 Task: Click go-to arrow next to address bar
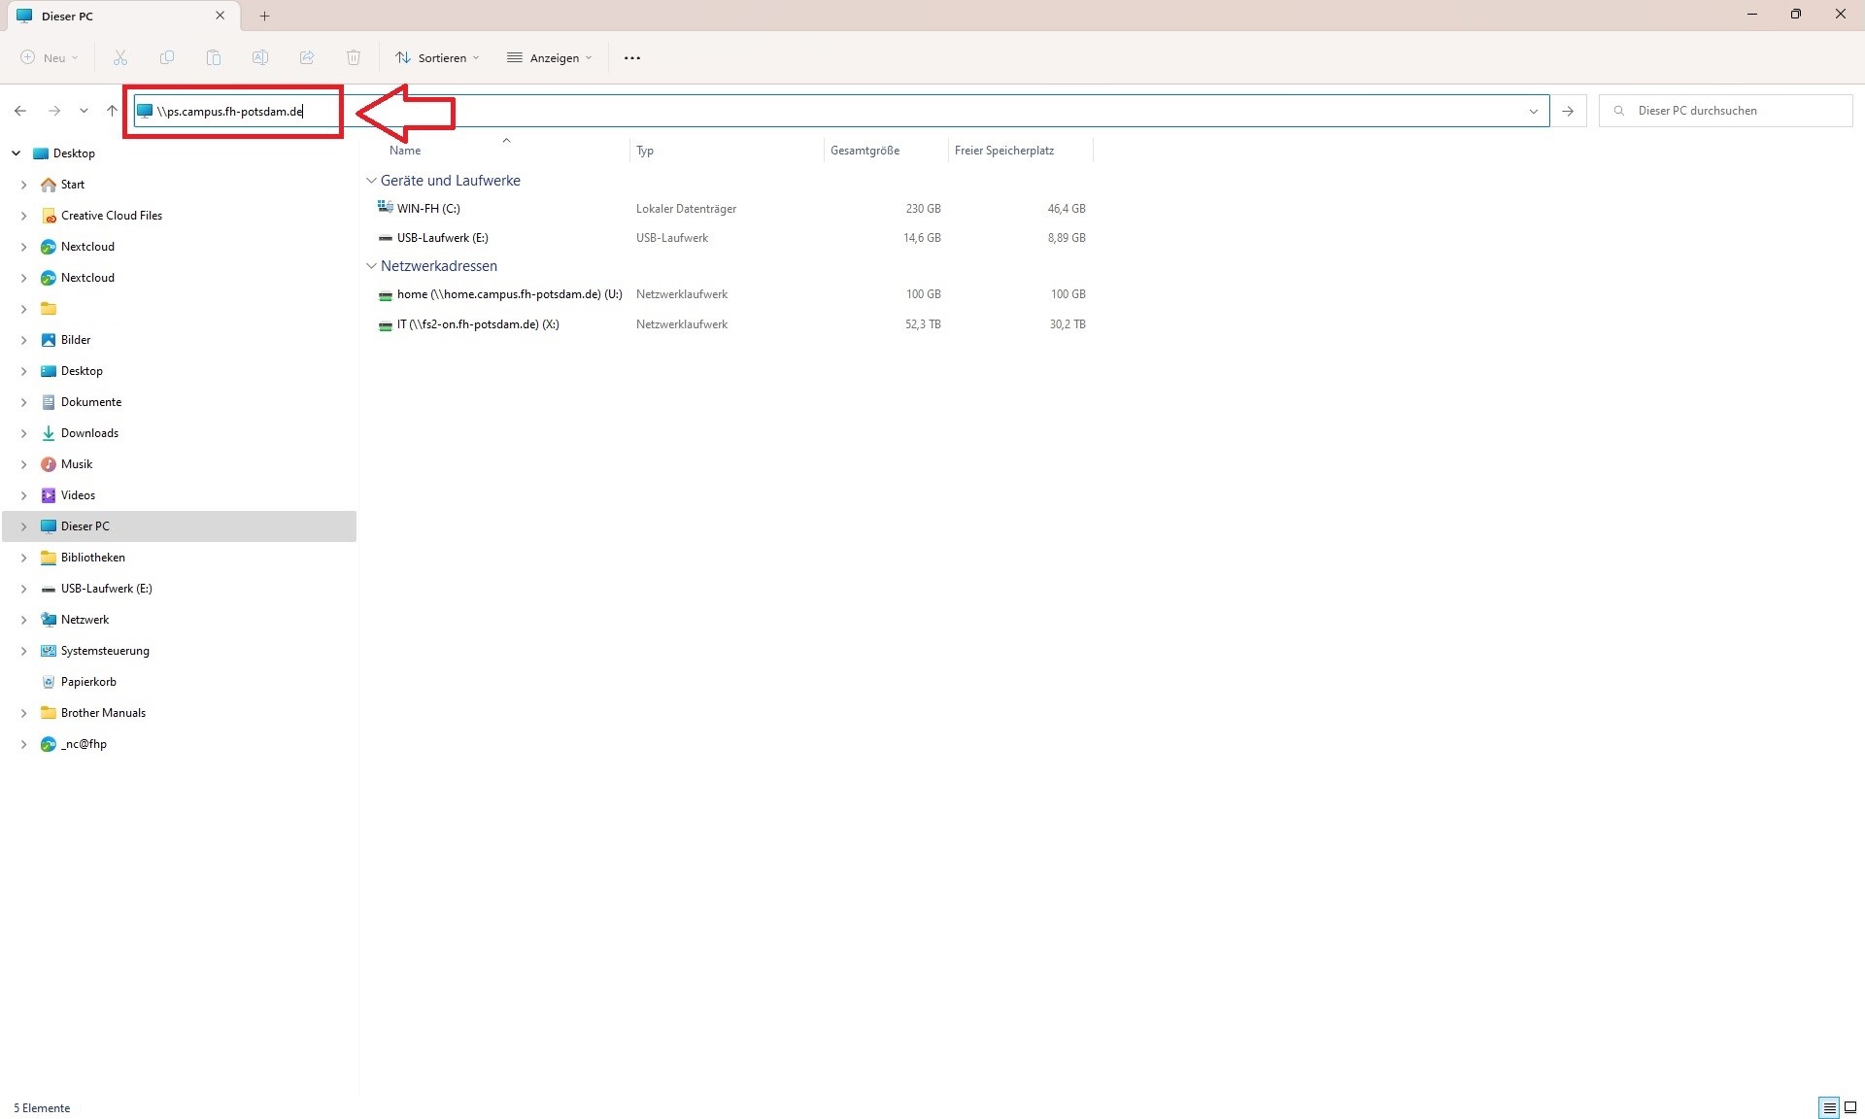pyautogui.click(x=1568, y=111)
